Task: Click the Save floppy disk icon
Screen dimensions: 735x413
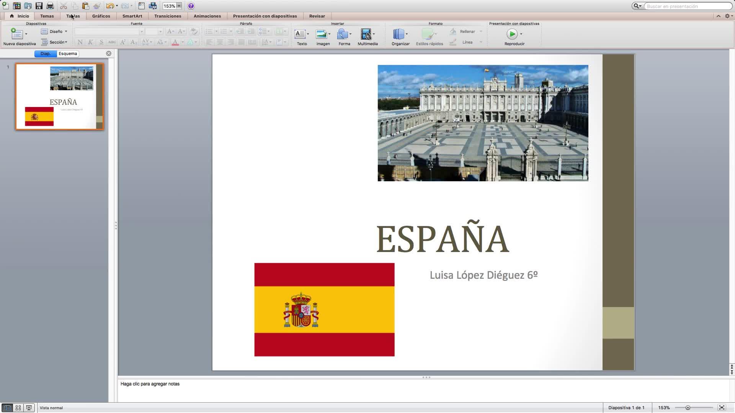Action: coord(39,6)
